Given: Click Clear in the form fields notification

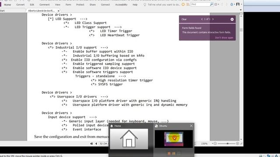Looking at the screenshot, I should pos(184,19).
